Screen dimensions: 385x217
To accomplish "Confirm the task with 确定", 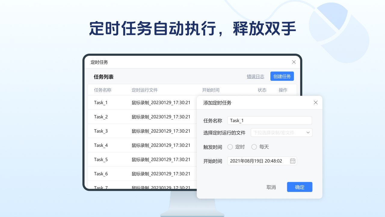I will coord(300,187).
